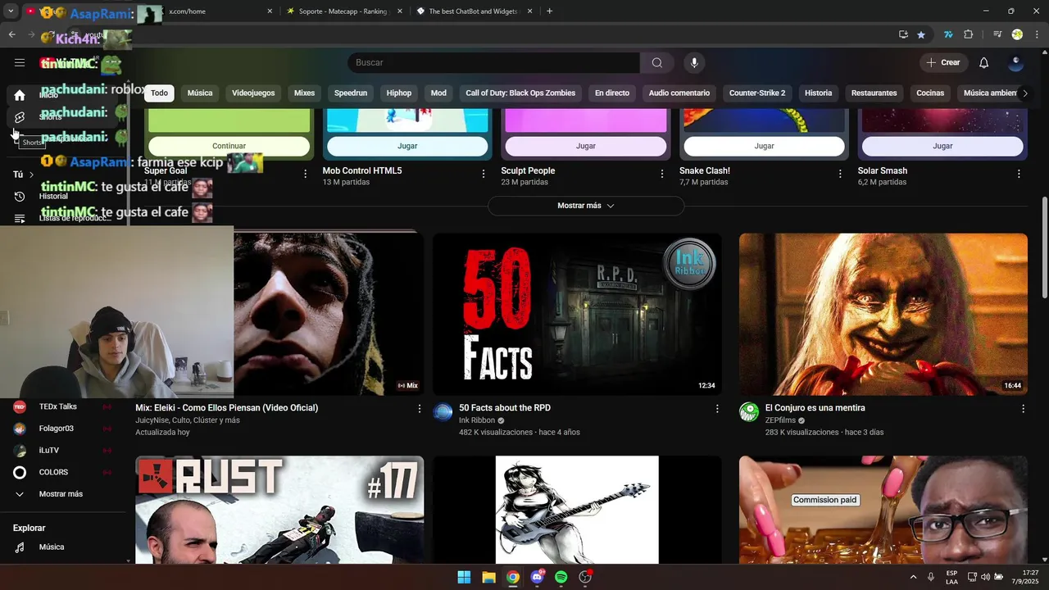Expand the Tú section chevron
Image resolution: width=1049 pixels, height=590 pixels.
pos(31,175)
